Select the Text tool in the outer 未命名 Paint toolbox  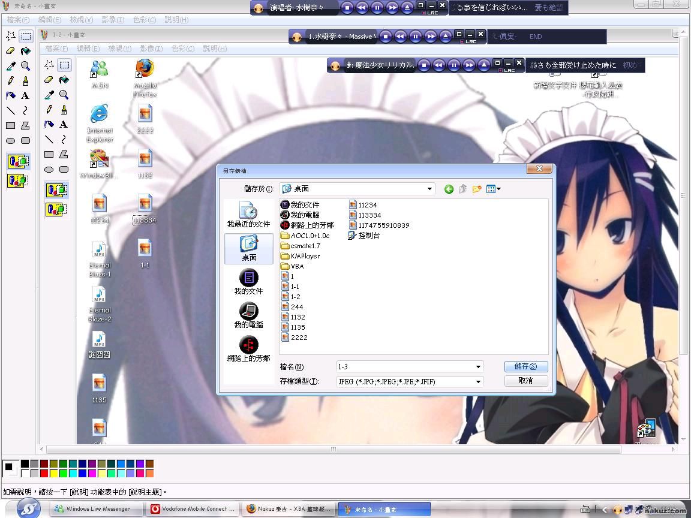pos(26,95)
